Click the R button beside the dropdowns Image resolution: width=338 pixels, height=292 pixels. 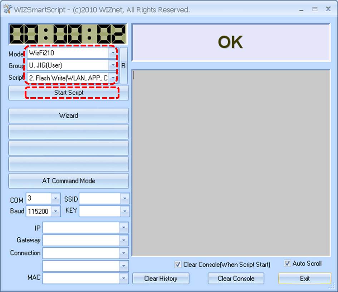pos(123,65)
